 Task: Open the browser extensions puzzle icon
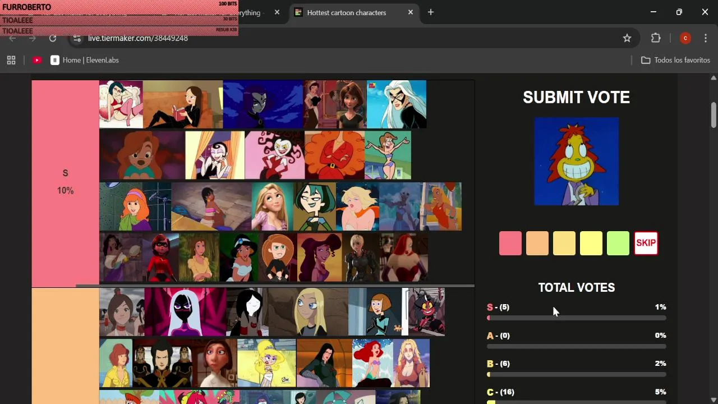click(x=656, y=38)
